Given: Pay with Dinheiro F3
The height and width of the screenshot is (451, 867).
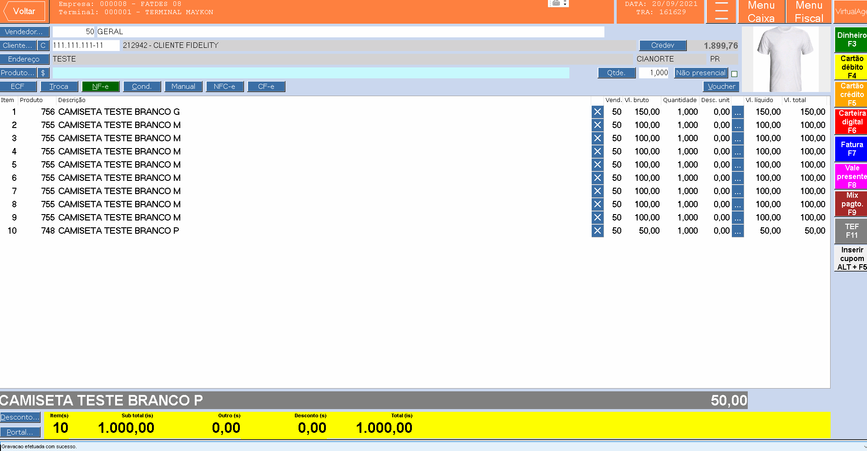Looking at the screenshot, I should click(x=852, y=40).
